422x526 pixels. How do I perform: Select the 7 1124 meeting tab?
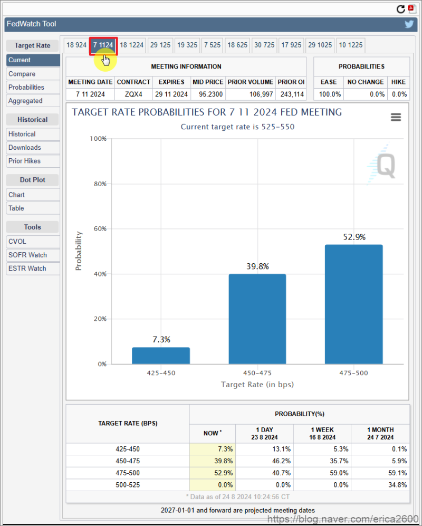pyautogui.click(x=103, y=45)
